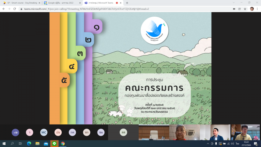
Task: Open camera permission indicator in address bar
Action: [234, 9]
